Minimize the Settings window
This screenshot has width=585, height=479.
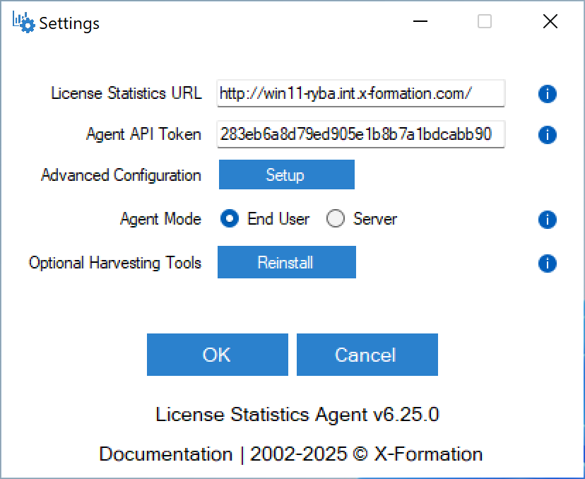420,21
